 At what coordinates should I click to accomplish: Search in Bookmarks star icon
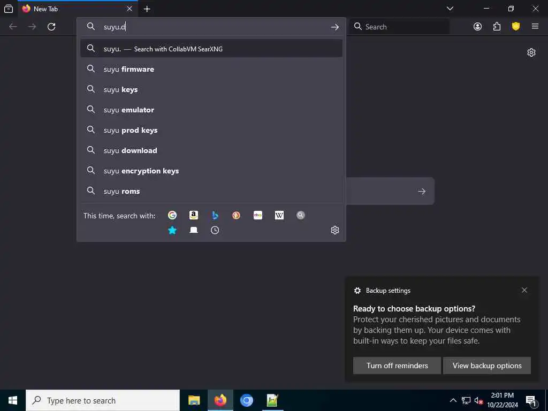pos(172,230)
